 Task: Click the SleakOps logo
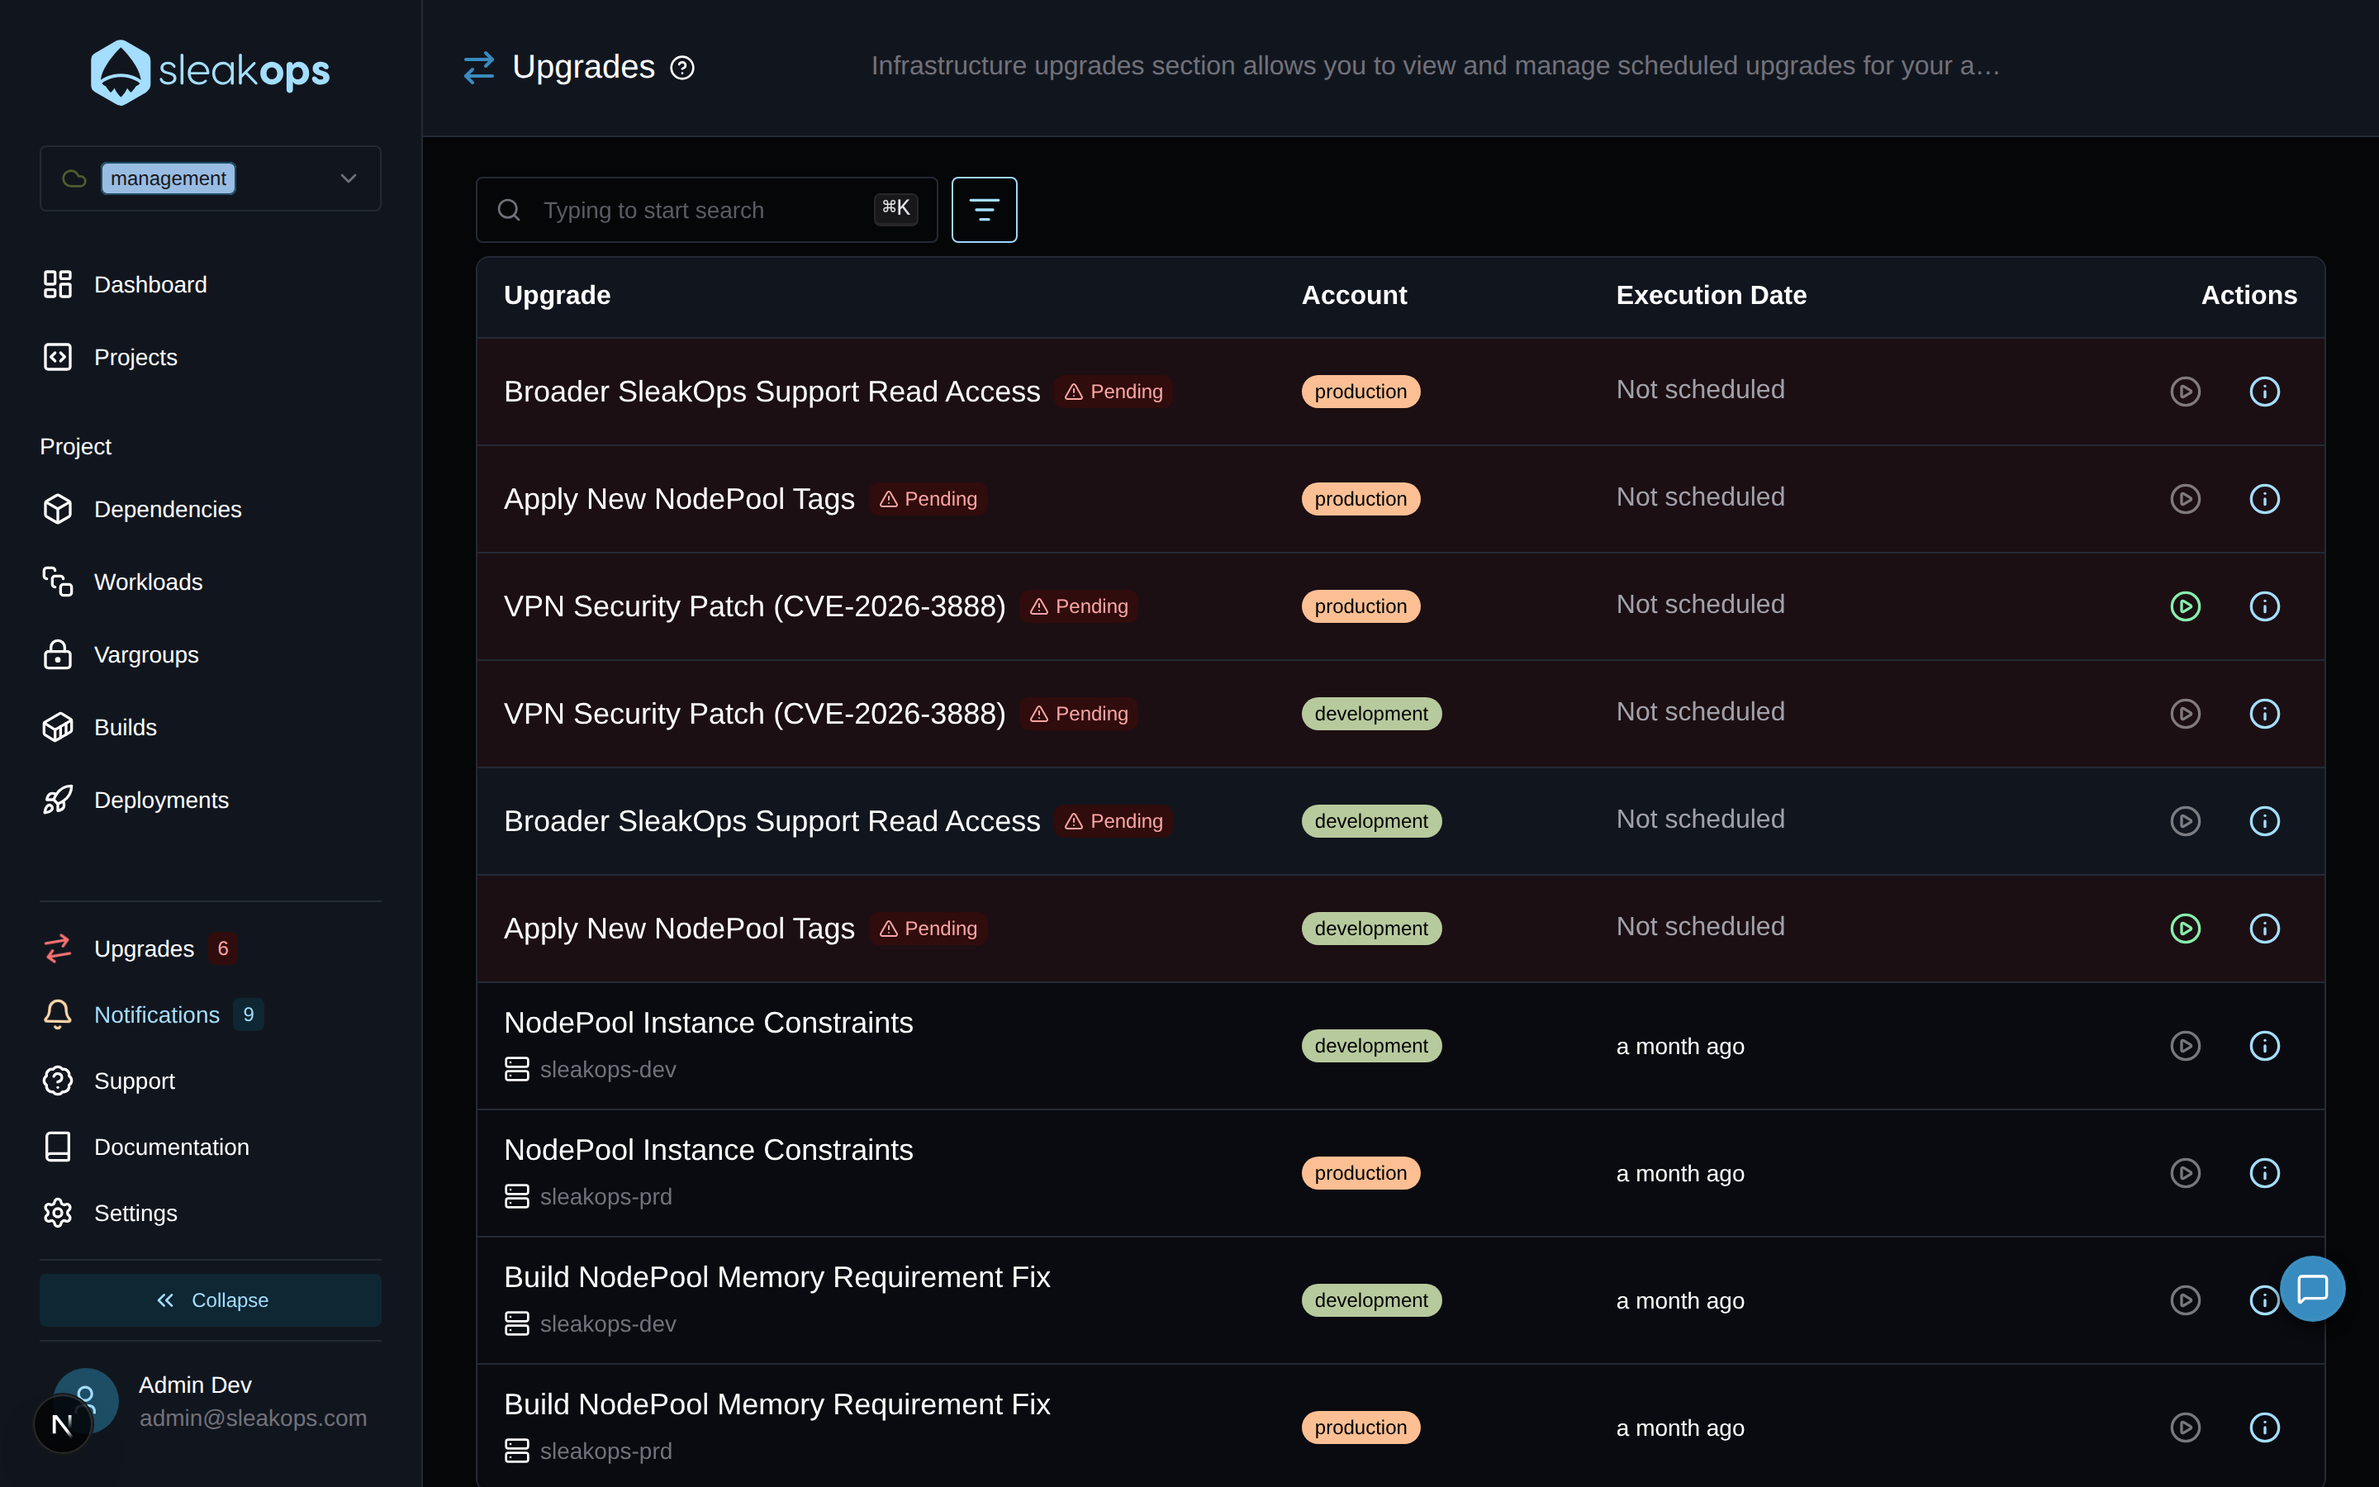click(209, 72)
